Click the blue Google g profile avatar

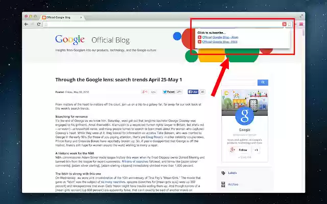(x=245, y=116)
